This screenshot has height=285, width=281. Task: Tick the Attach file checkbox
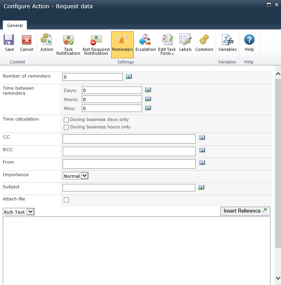click(x=67, y=200)
